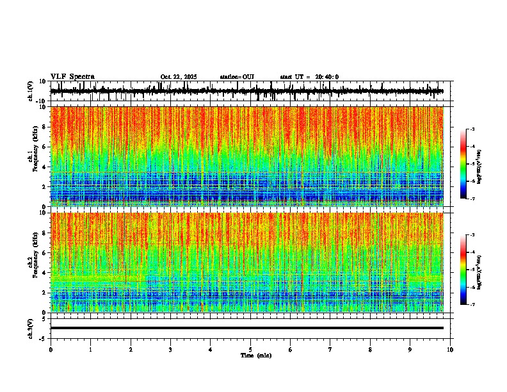Click the "-7" tick on ch.2 color bar
507x392 pixels.
[x=472, y=304]
